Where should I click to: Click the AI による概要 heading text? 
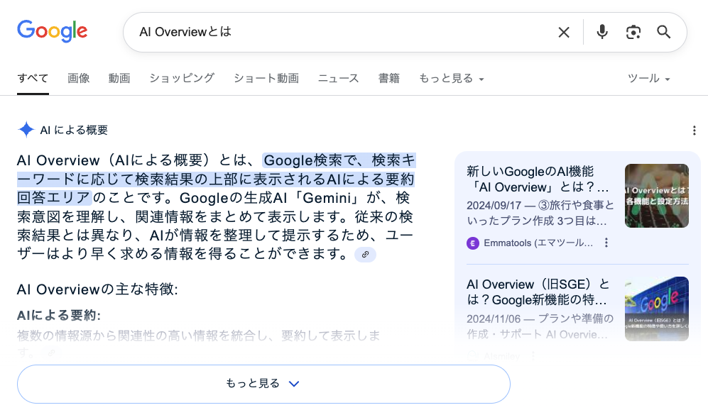(74, 131)
